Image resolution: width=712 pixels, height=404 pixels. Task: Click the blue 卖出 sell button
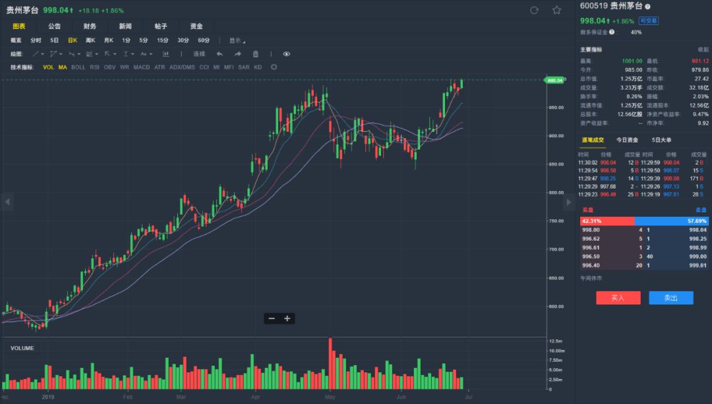[x=670, y=298]
